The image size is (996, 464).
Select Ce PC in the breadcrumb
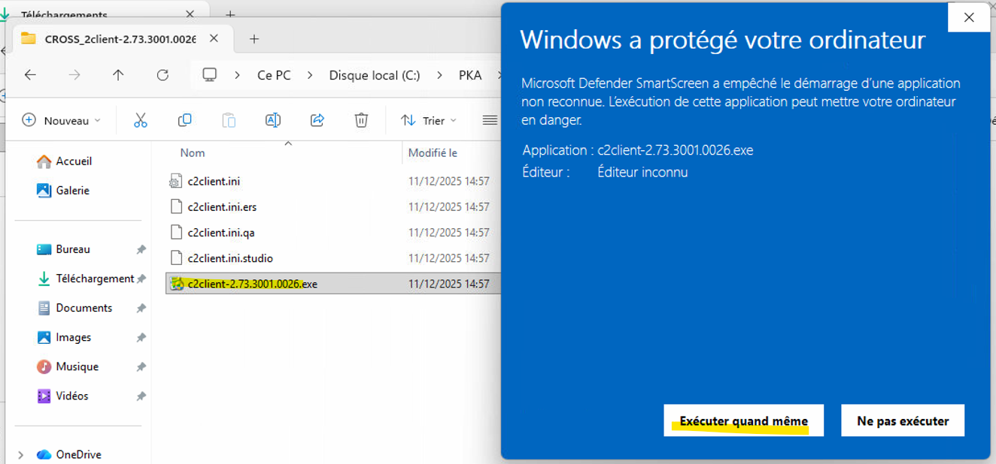pos(274,75)
